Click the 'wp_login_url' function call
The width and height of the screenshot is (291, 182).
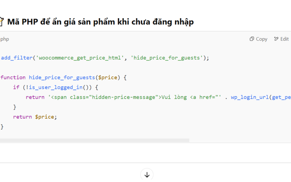coord(250,97)
